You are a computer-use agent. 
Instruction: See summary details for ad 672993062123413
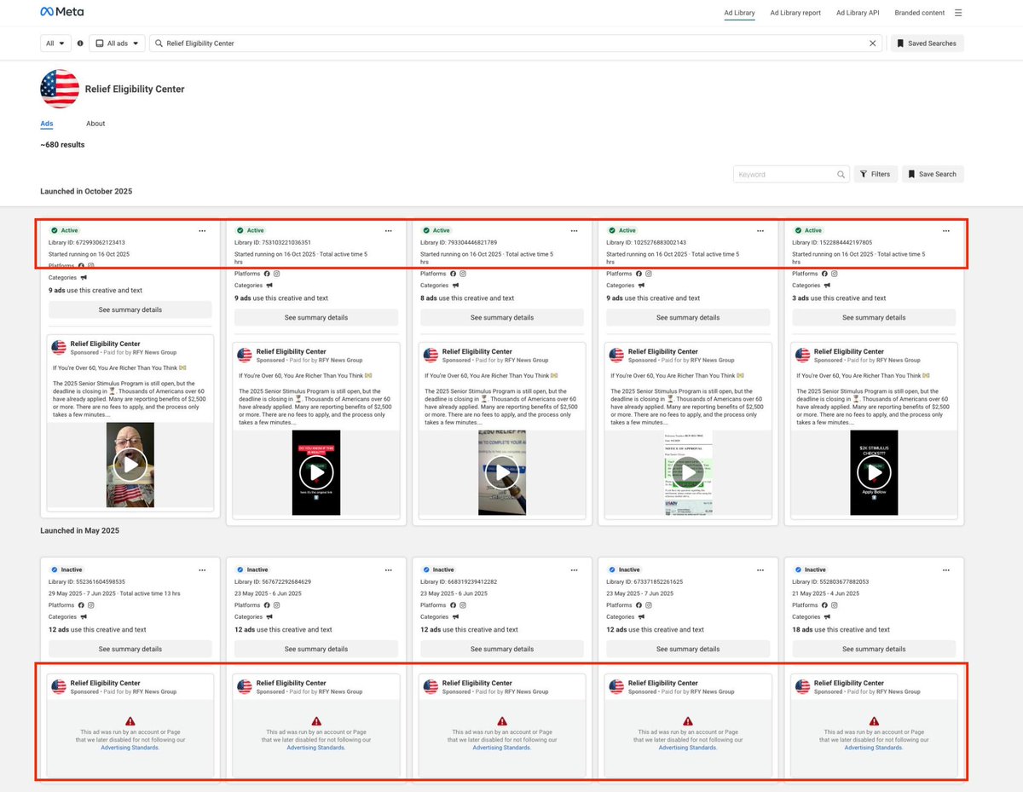point(130,309)
